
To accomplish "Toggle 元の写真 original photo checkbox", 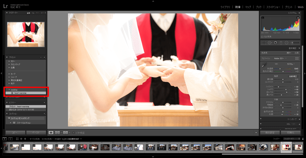I will pos(262,37).
